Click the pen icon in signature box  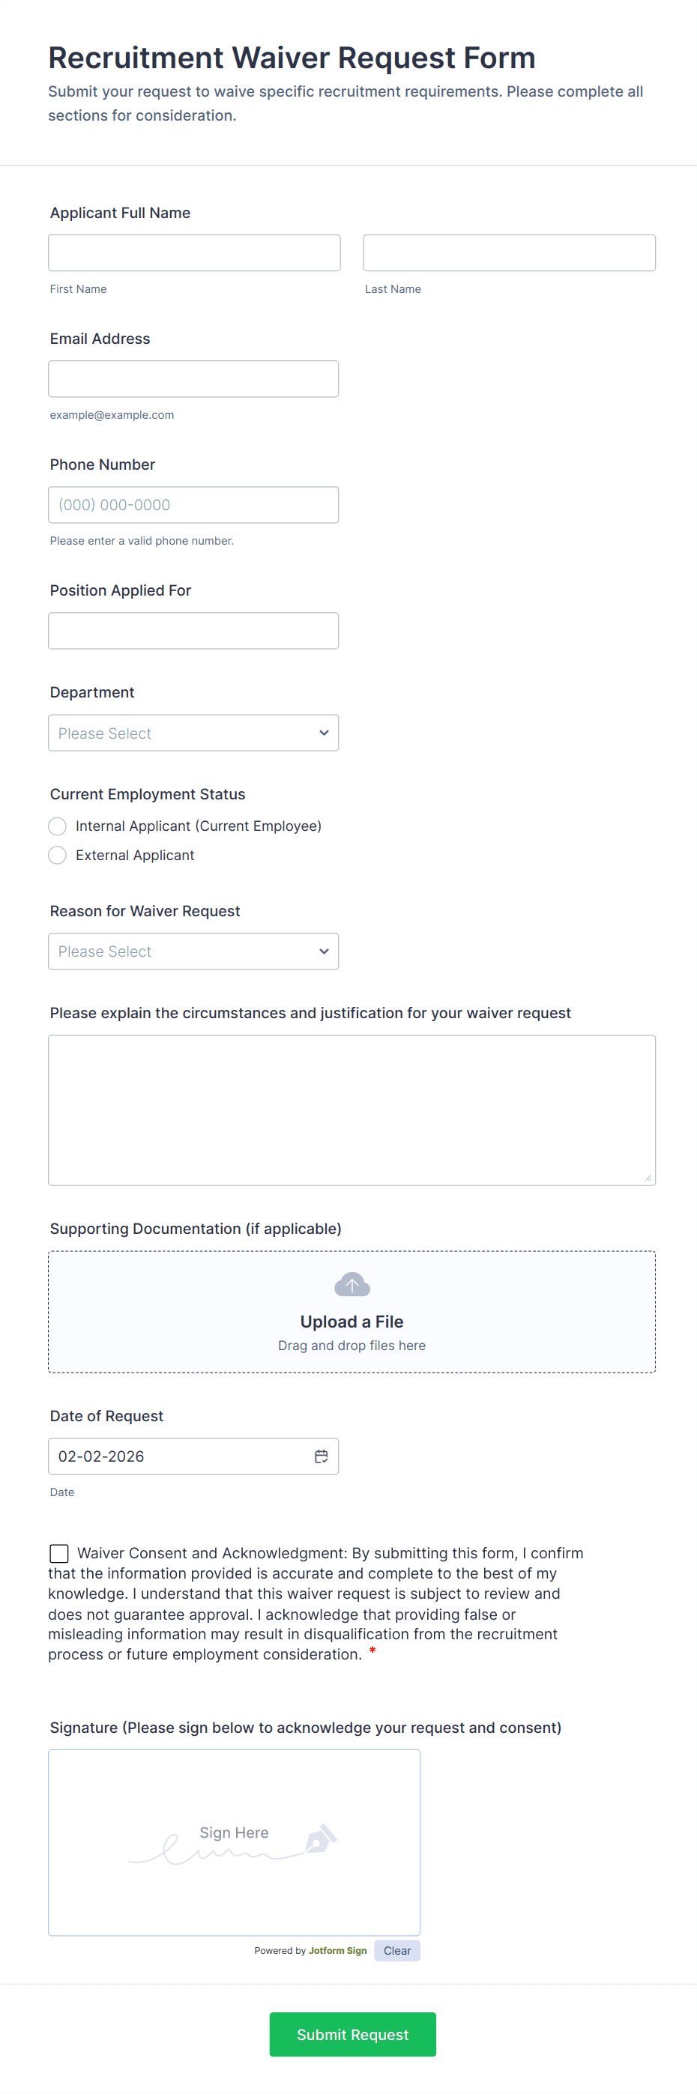click(321, 1839)
